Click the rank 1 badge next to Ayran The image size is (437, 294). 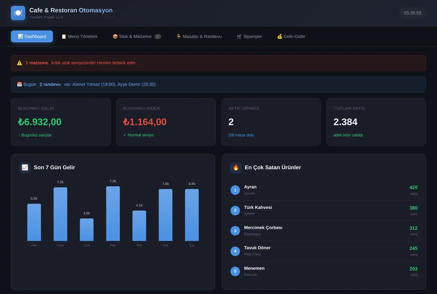235,190
